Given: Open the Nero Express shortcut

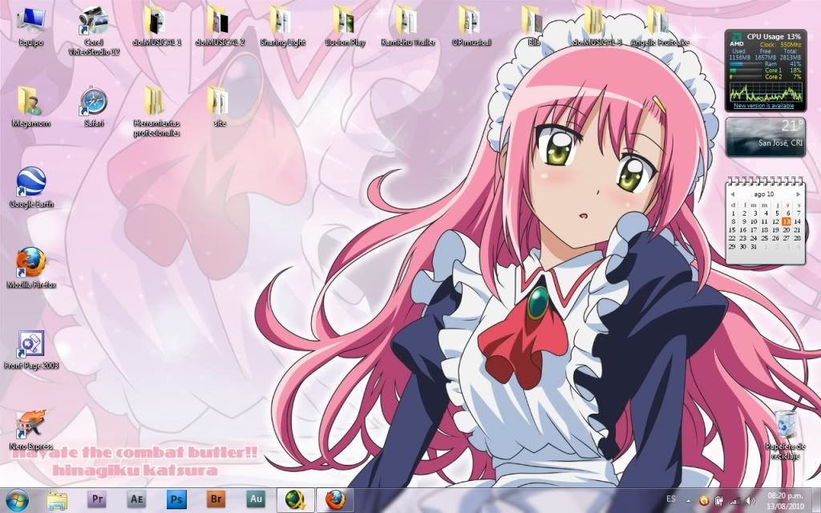Looking at the screenshot, I should [31, 430].
